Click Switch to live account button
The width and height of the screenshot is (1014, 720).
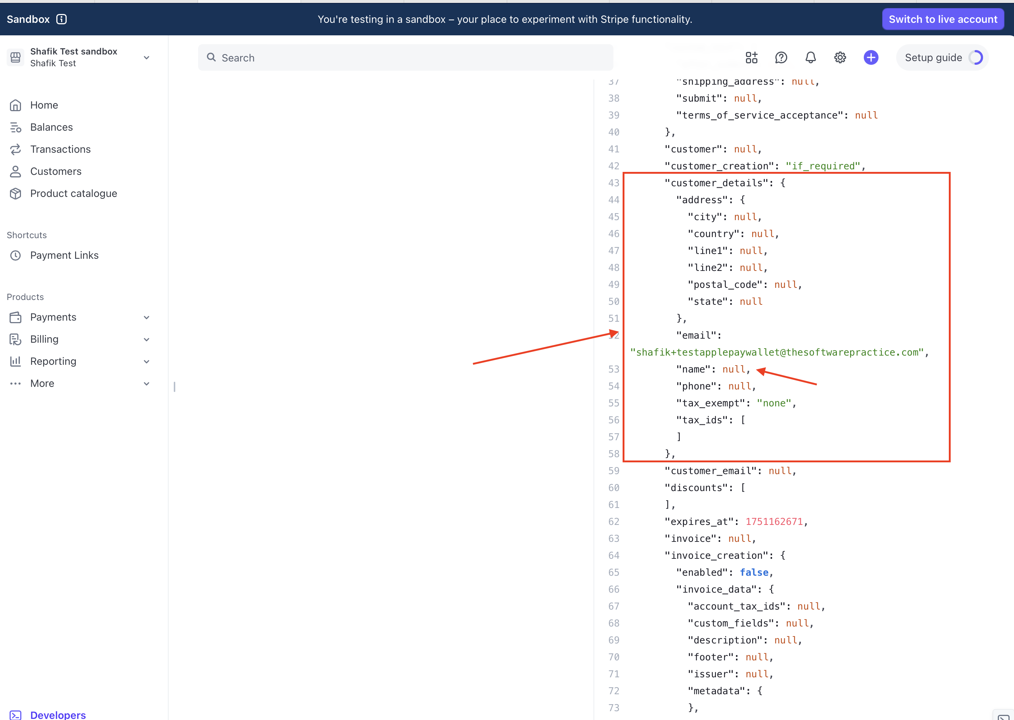943,19
